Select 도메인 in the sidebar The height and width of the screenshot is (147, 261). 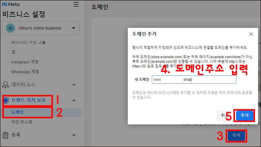[18, 112]
